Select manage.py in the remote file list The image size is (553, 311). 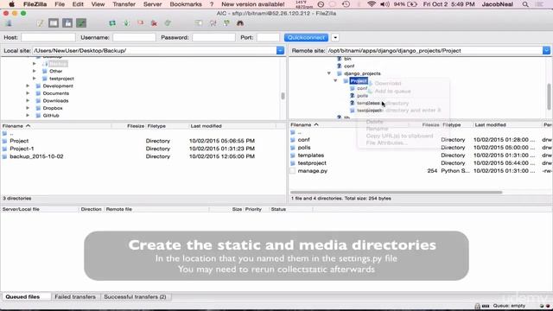pos(421,171)
